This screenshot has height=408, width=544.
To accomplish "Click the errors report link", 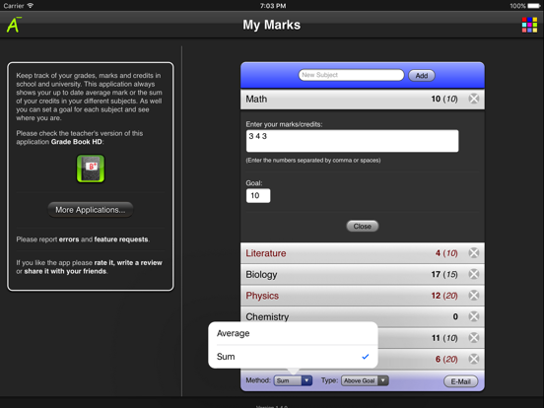I will 69,239.
